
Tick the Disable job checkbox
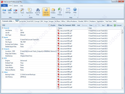coord(49,25)
